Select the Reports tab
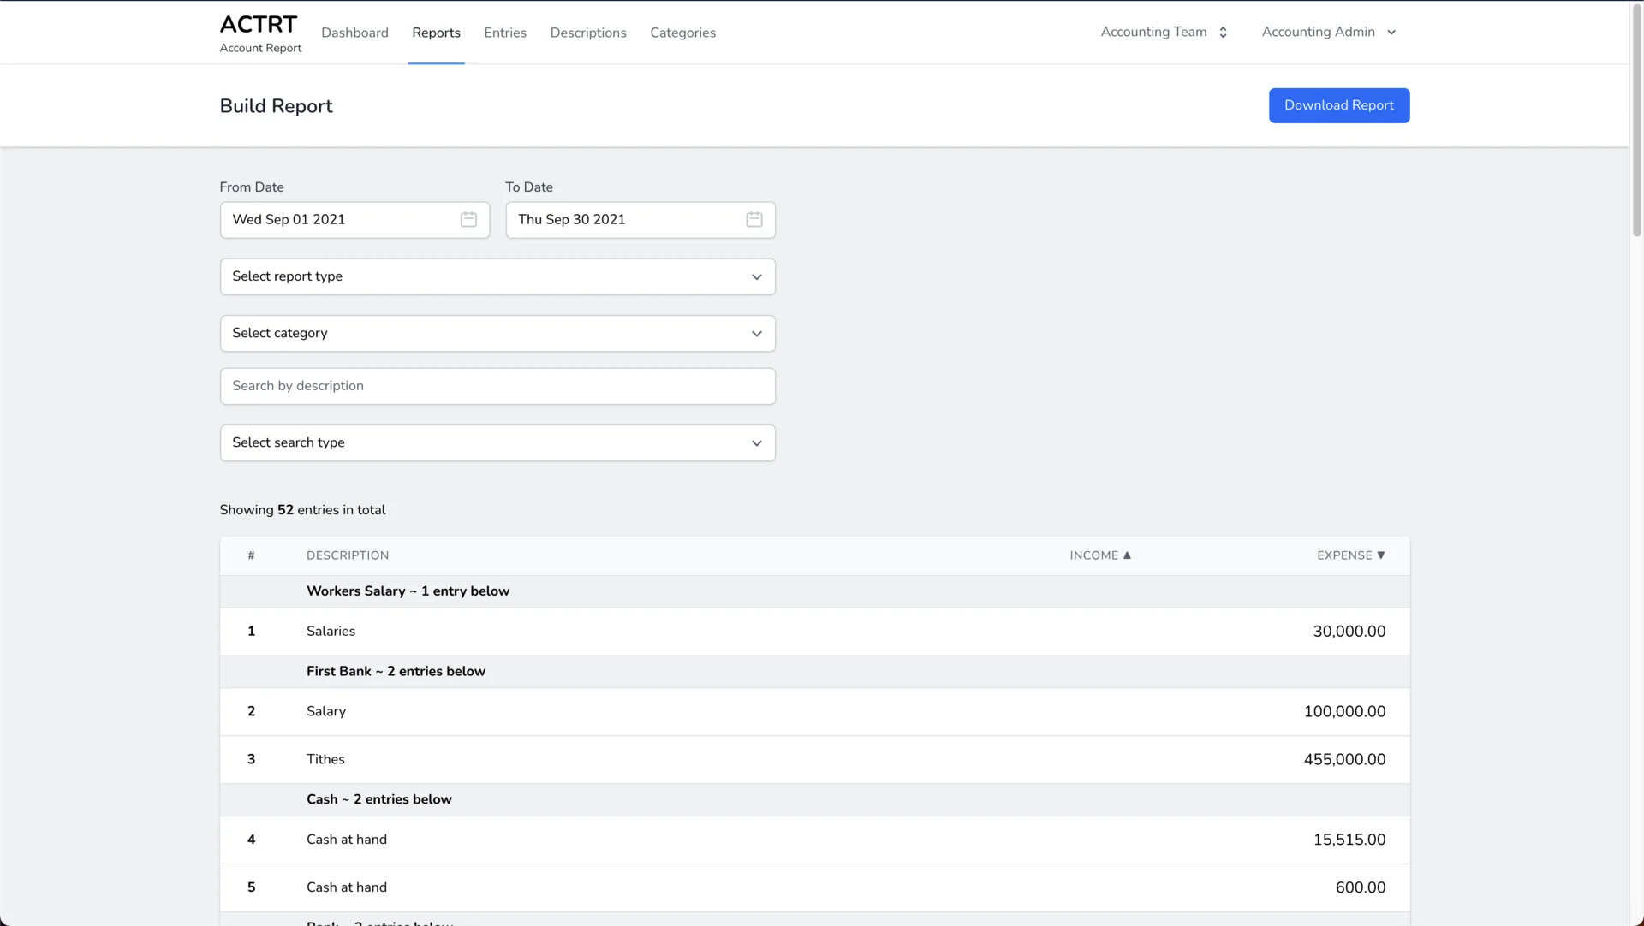The image size is (1644, 926). click(436, 33)
